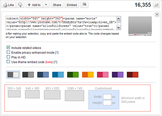Screen dimensions: 162x116
Task: Select the dark red colour theme
Action: pos(133,75)
